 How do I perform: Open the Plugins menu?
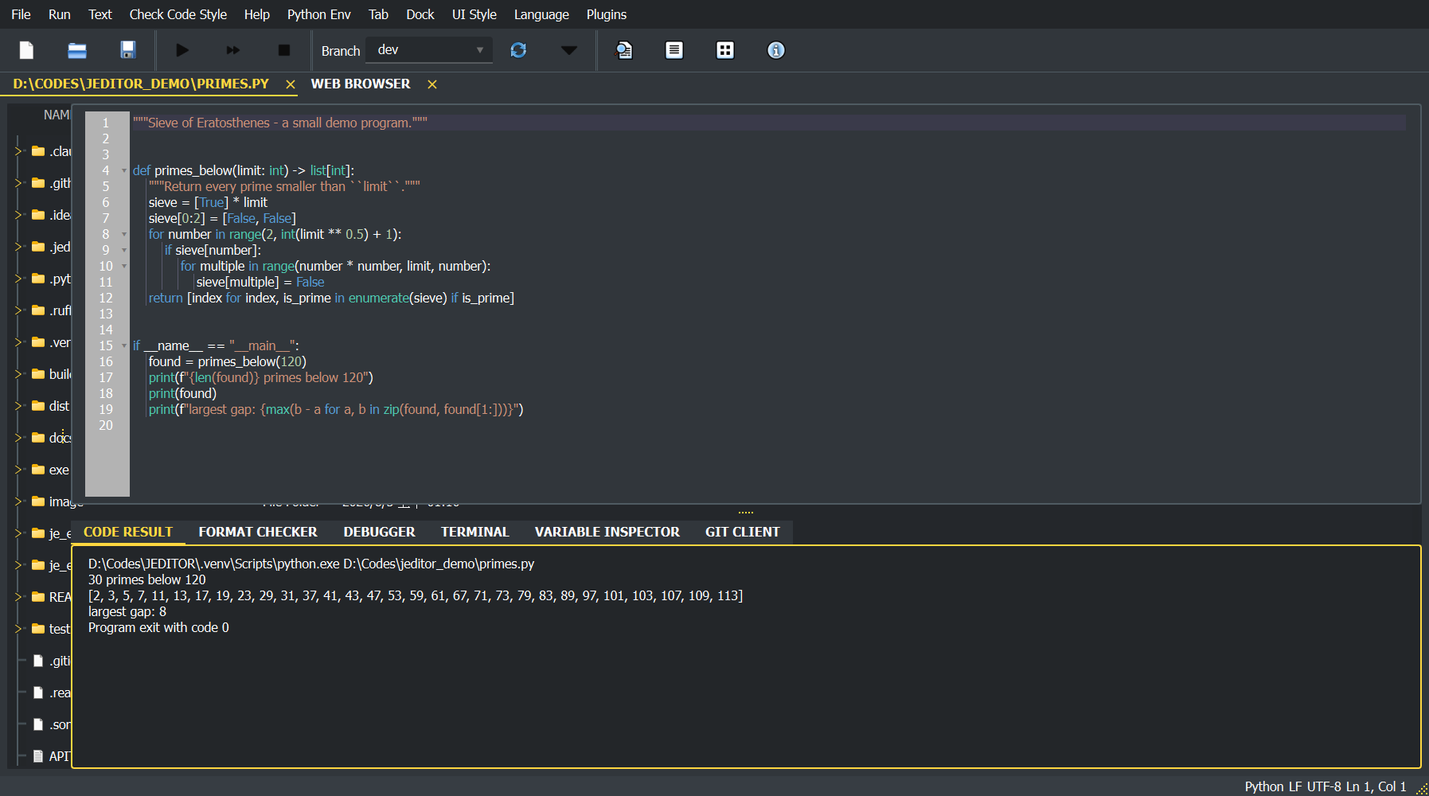607,14
